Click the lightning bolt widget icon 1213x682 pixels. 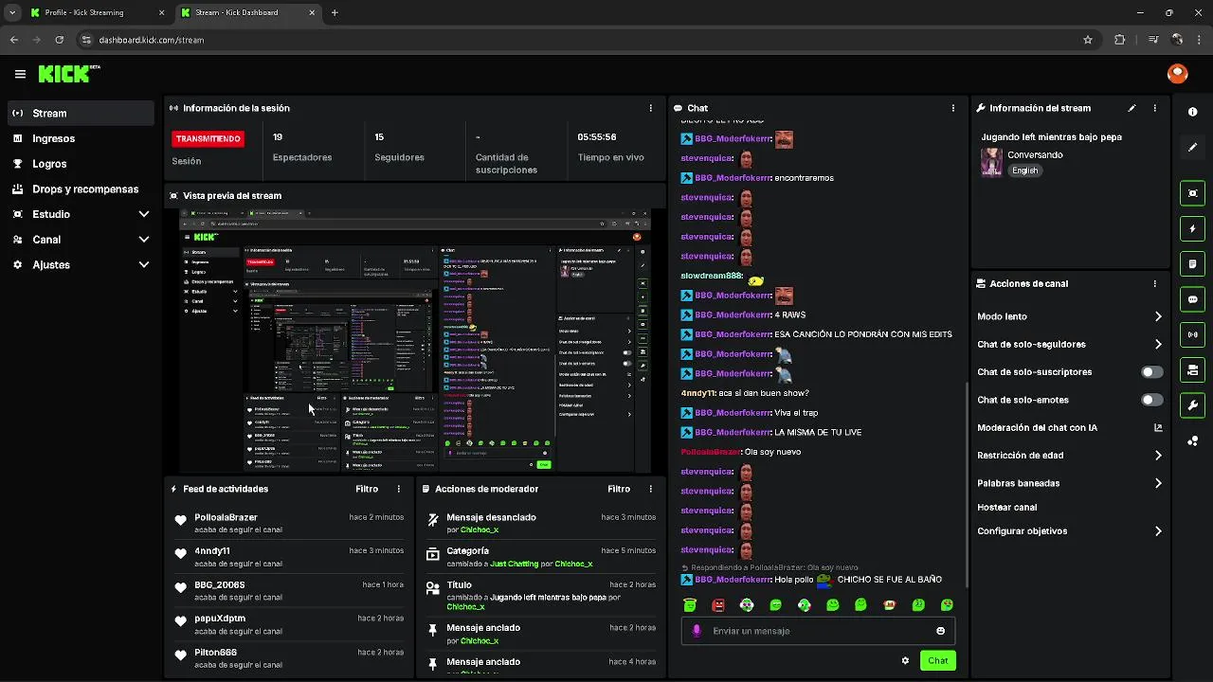(x=1192, y=228)
